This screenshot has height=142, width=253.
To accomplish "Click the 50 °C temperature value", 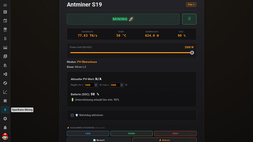I will (121, 36).
